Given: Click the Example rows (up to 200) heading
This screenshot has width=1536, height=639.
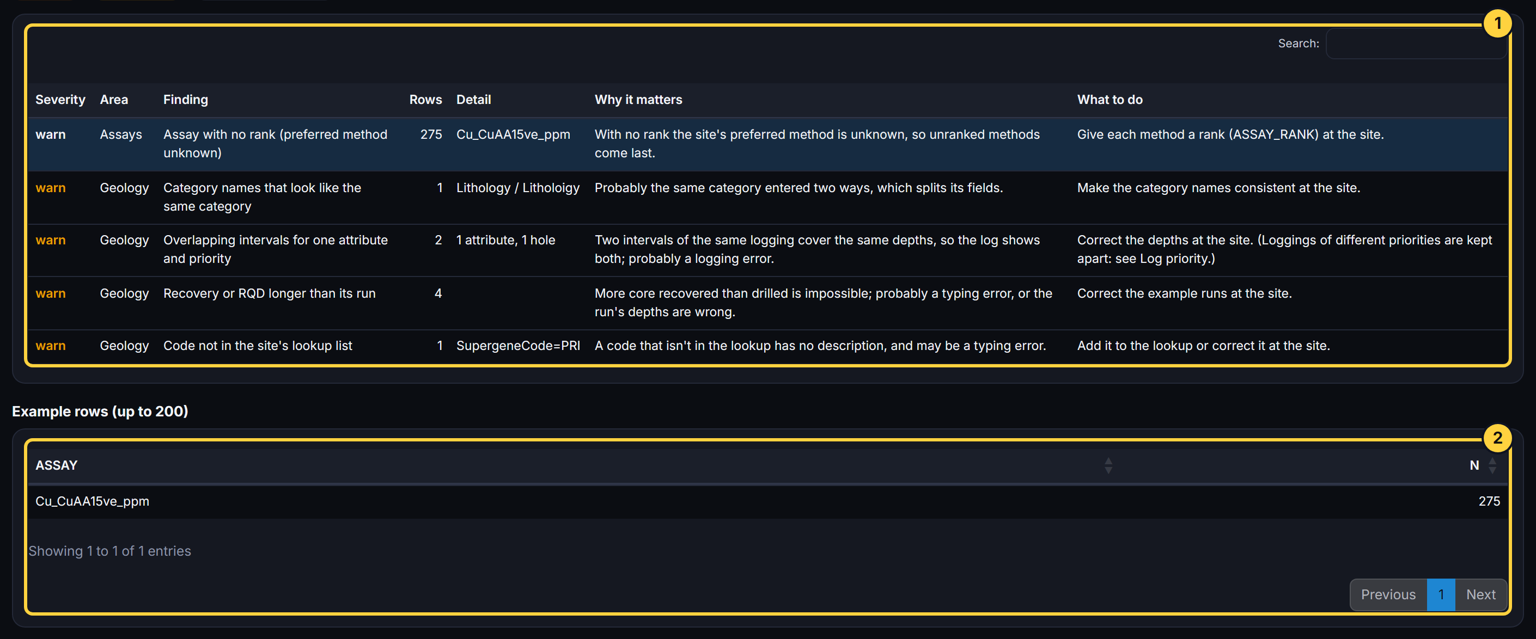Looking at the screenshot, I should click(x=100, y=411).
